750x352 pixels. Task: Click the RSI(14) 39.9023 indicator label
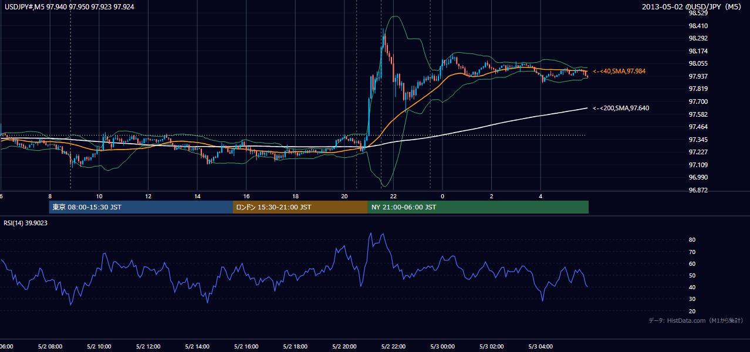click(26, 223)
